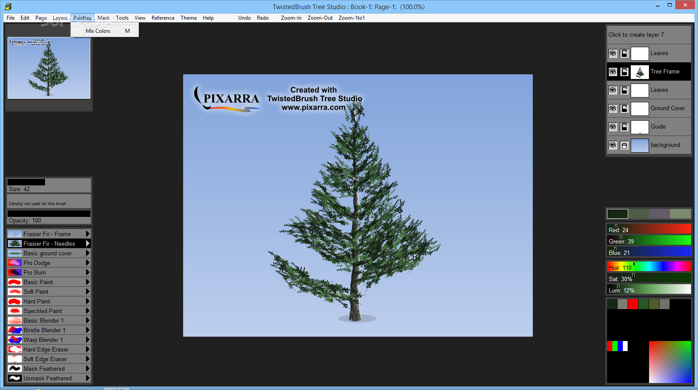Click Zoom-Out in the menu bar
Viewport: 698px width, 390px height.
tap(320, 18)
